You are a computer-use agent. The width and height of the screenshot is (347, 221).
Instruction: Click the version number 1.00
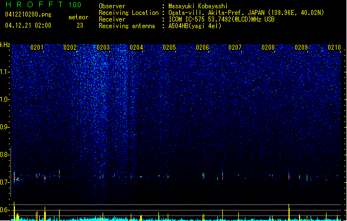click(75, 5)
